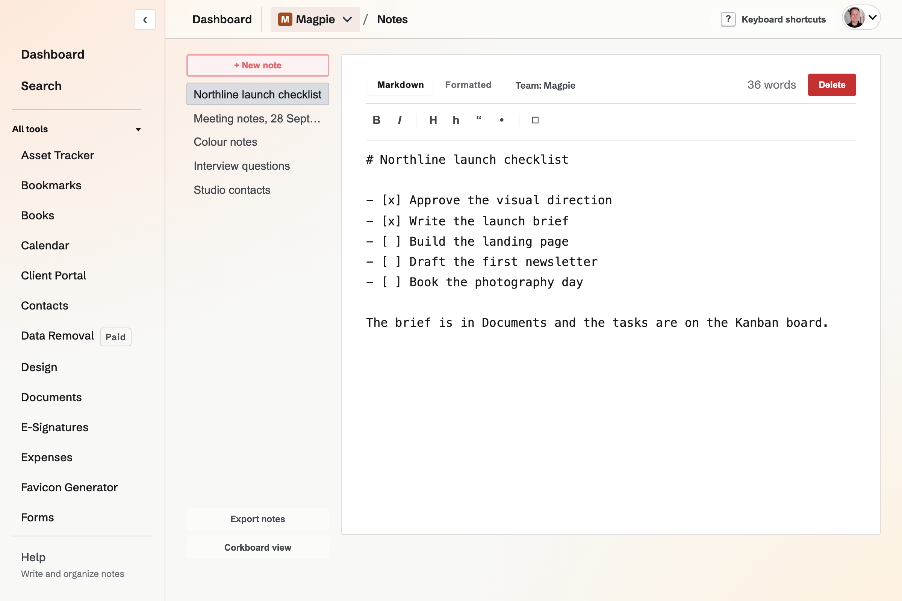Open E-Signatures tool
This screenshot has width=902, height=601.
point(54,427)
